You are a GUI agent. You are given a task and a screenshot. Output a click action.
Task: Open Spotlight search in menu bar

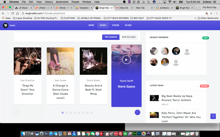pyautogui.click(x=148, y=2)
